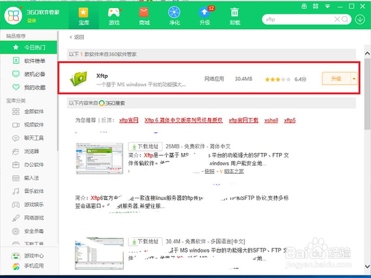Click the 网络应用 category text in Xftp row
371x278 pixels.
[x=214, y=79]
